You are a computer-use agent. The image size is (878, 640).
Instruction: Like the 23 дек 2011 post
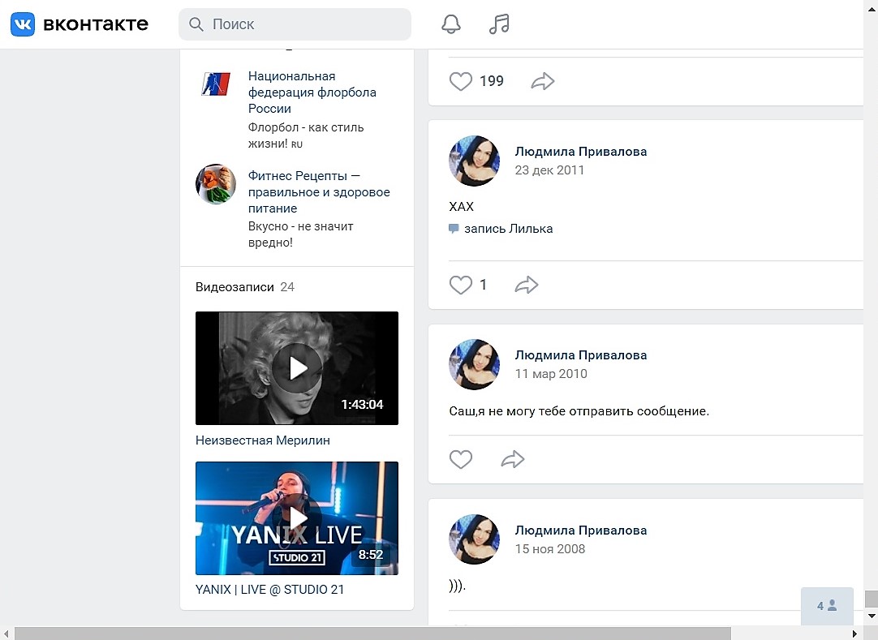[x=461, y=285]
